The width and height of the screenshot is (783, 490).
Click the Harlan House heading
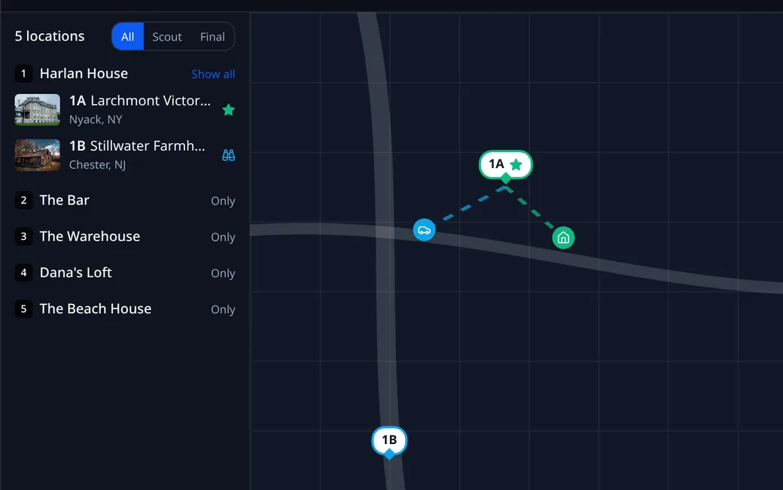tap(84, 73)
